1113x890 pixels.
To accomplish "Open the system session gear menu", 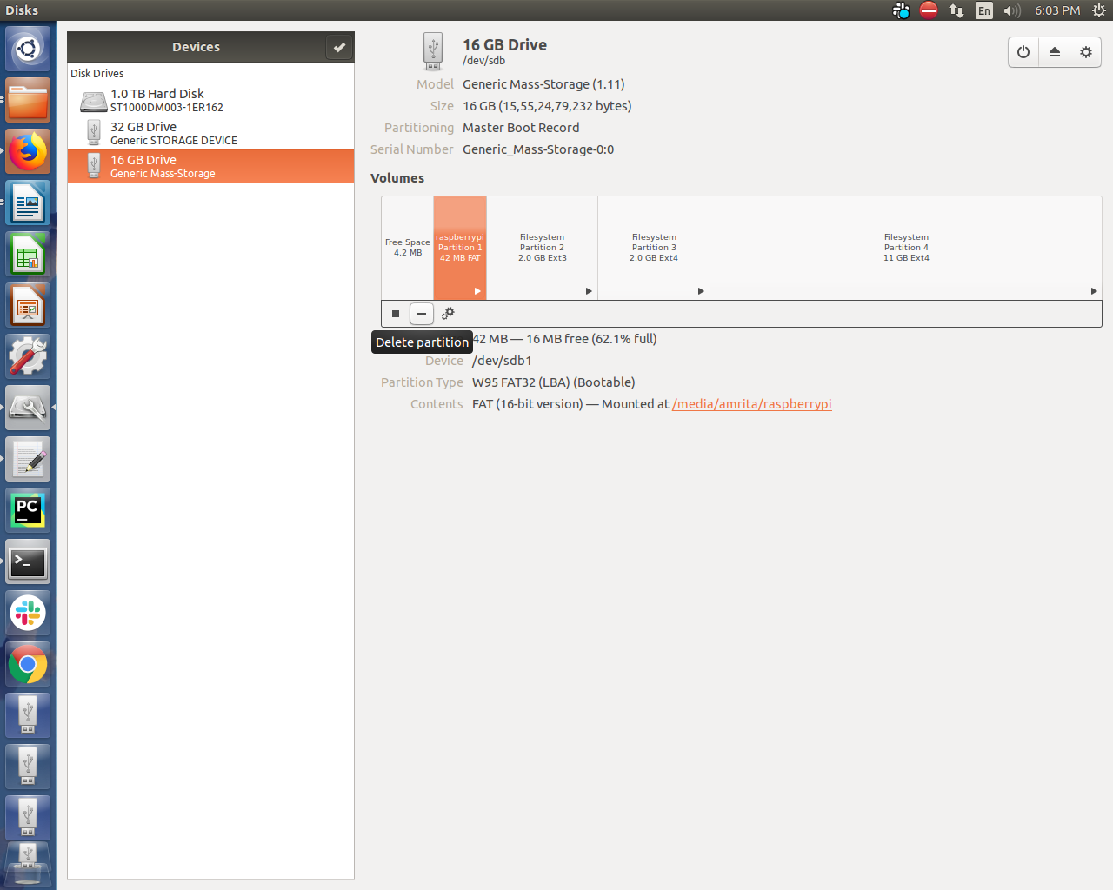I will (x=1098, y=10).
